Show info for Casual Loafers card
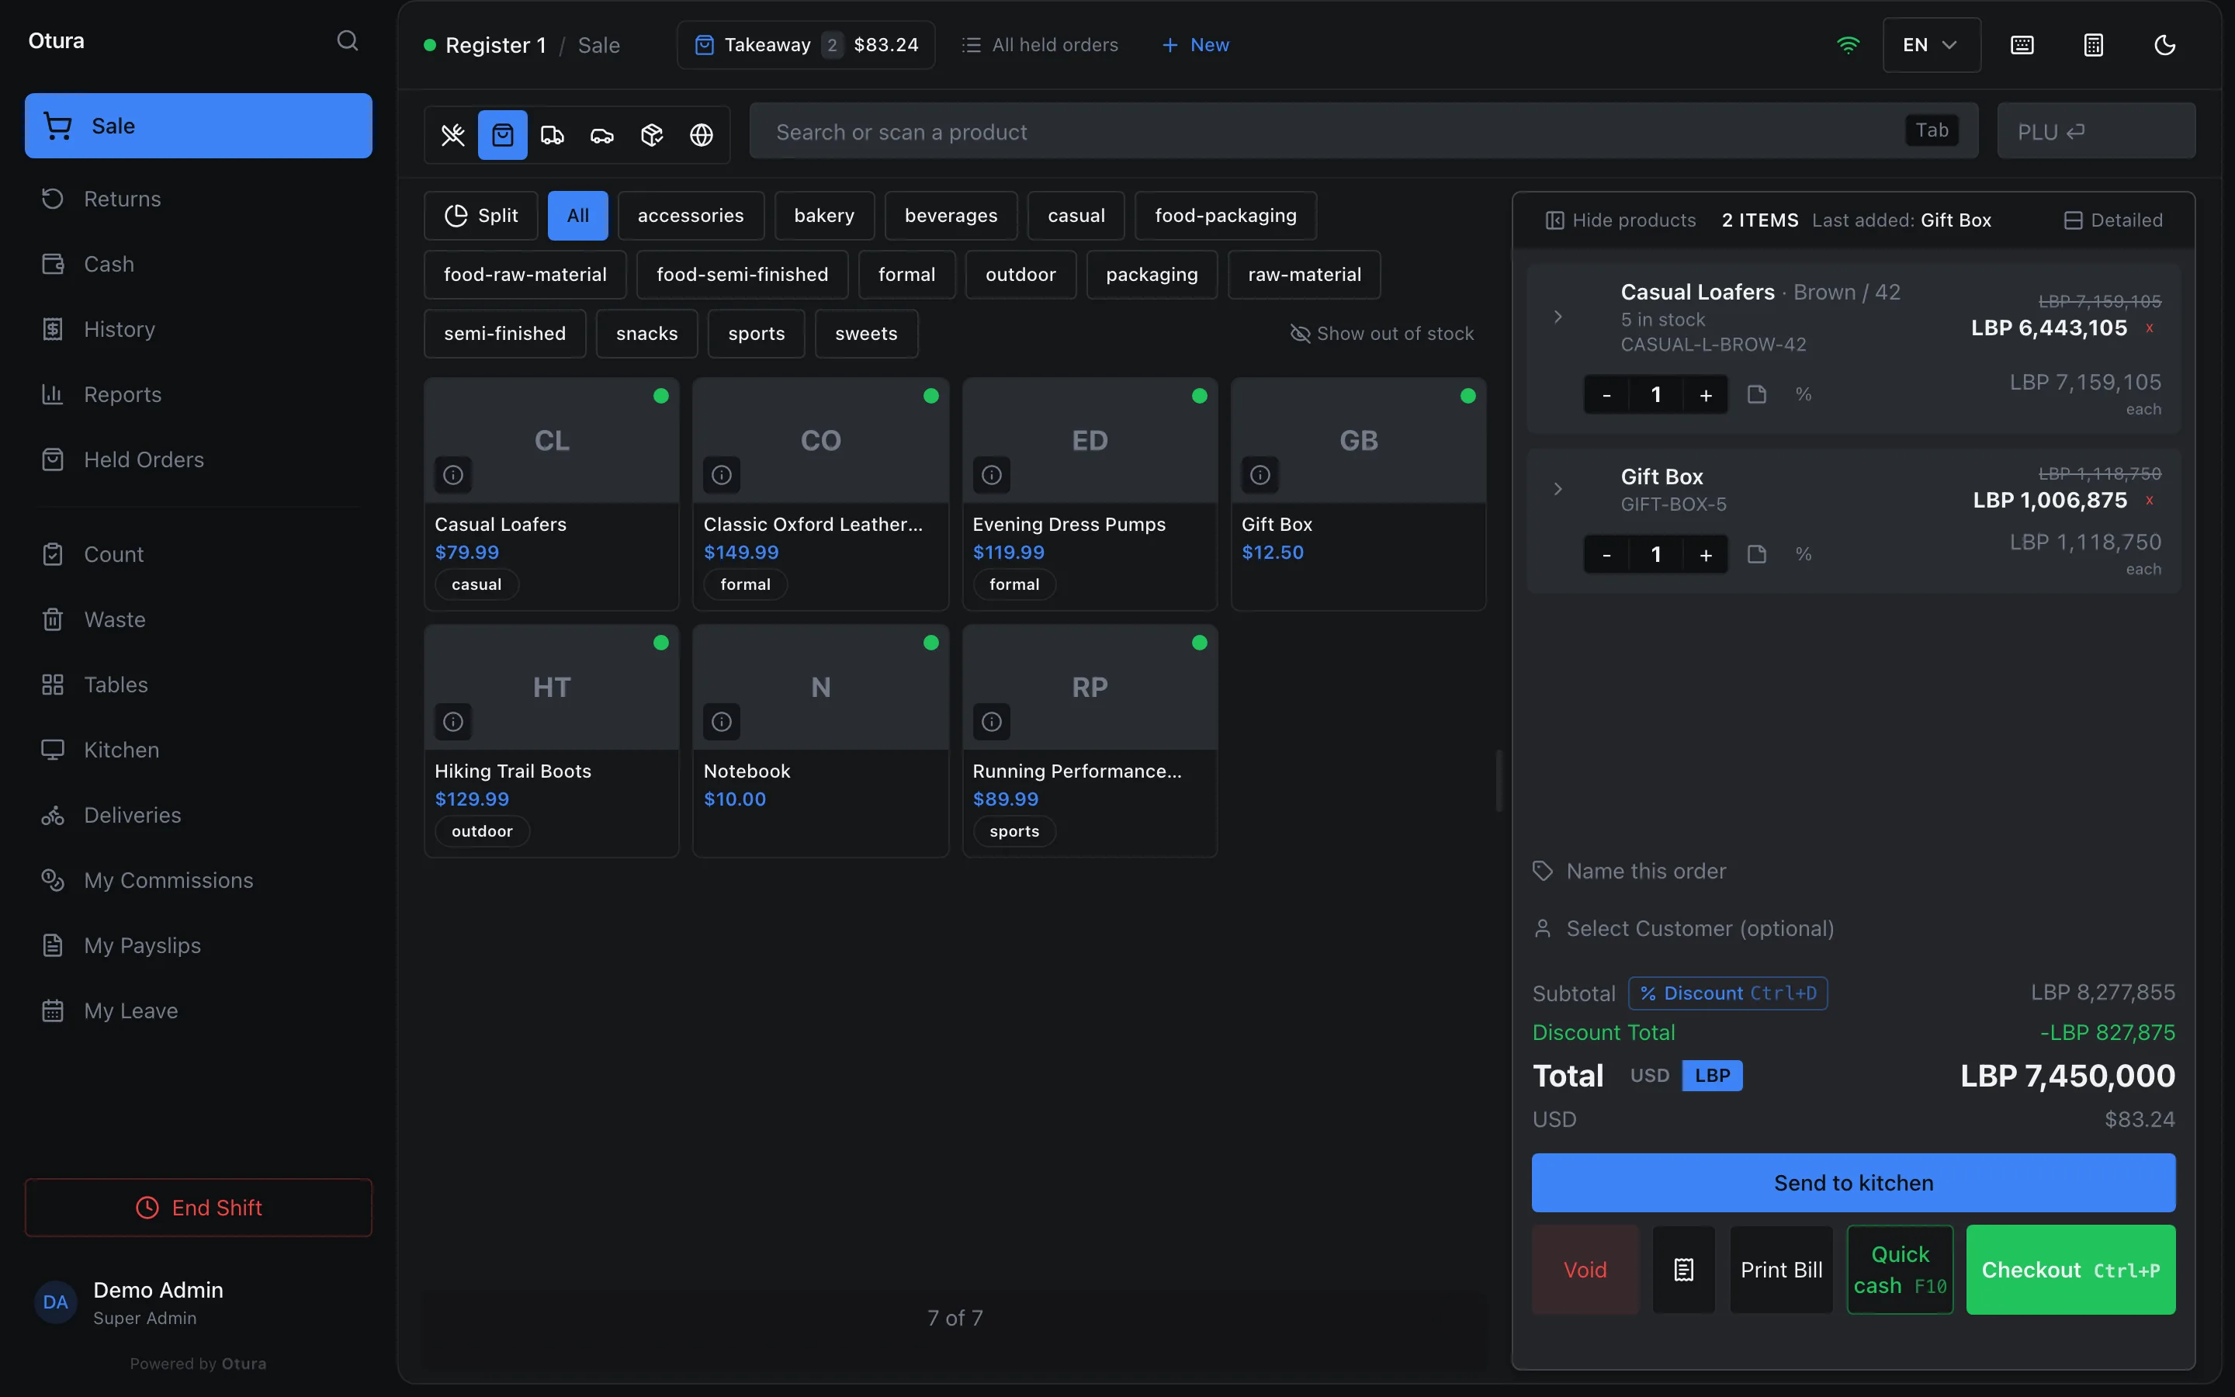This screenshot has width=2235, height=1397. [452, 475]
